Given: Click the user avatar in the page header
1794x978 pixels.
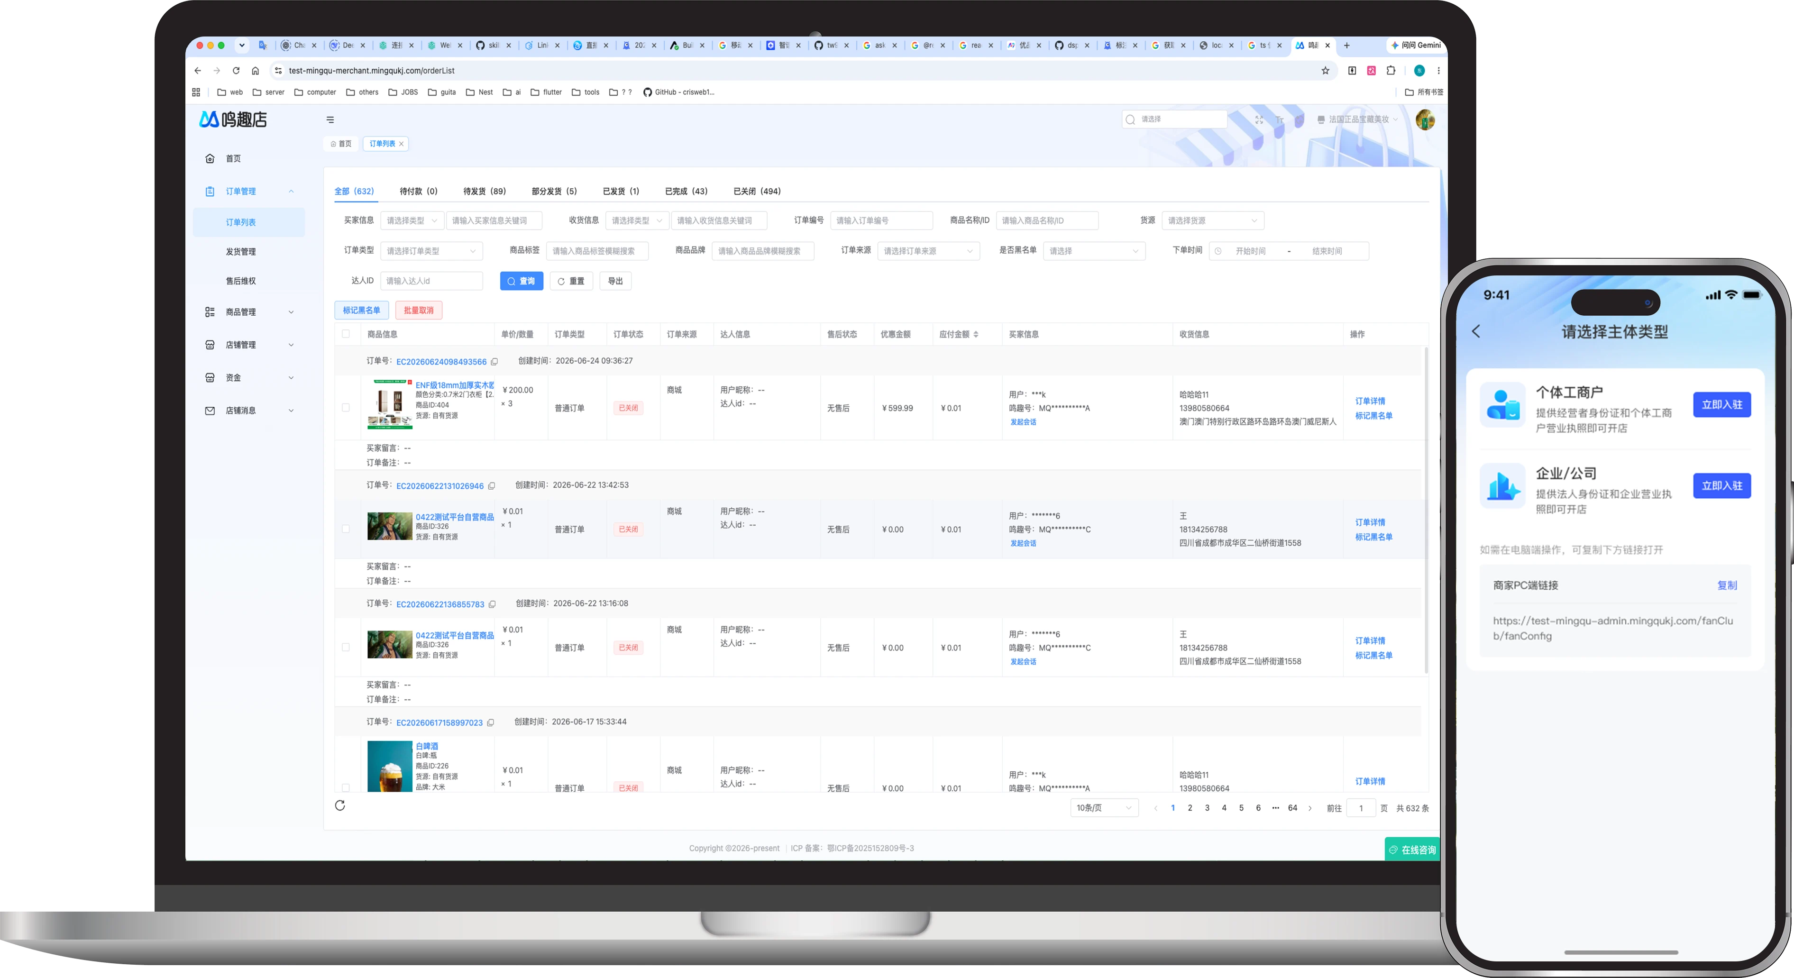Looking at the screenshot, I should point(1425,120).
